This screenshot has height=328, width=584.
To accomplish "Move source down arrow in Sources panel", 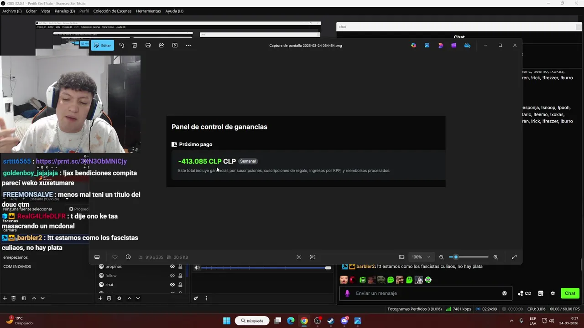I will pos(138,298).
